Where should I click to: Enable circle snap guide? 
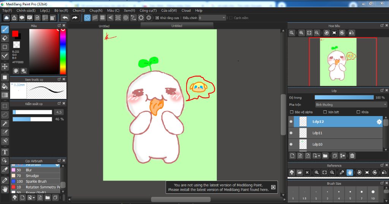pyautogui.click(x=125, y=18)
